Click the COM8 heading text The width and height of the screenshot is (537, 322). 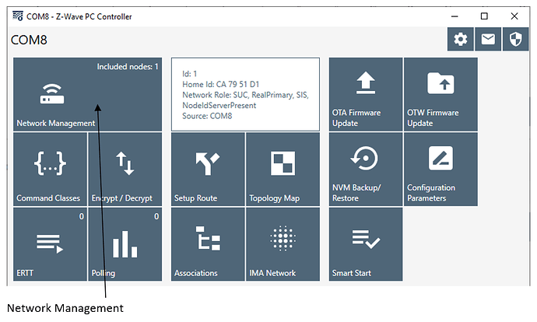tap(30, 40)
